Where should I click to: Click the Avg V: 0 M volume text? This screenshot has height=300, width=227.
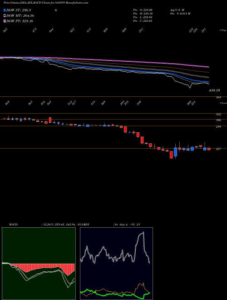[178, 10]
